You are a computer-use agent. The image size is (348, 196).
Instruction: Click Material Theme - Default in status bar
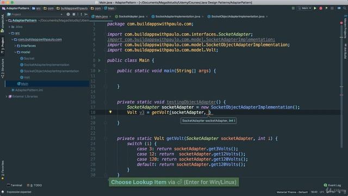(x=292, y=192)
